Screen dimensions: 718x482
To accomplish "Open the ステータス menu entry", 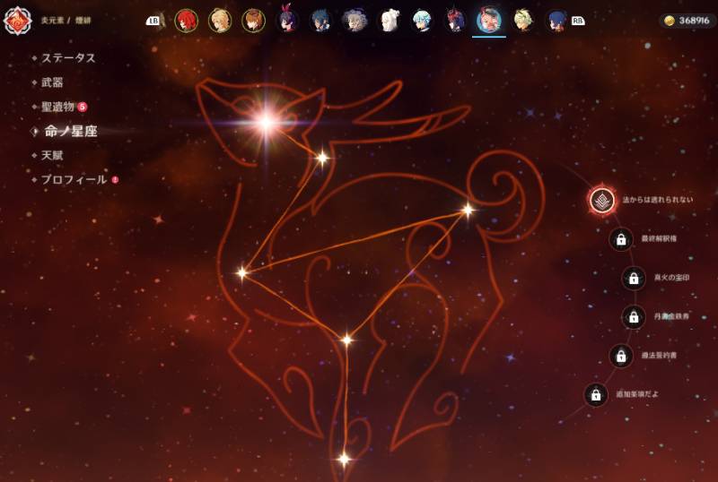I will pyautogui.click(x=68, y=58).
